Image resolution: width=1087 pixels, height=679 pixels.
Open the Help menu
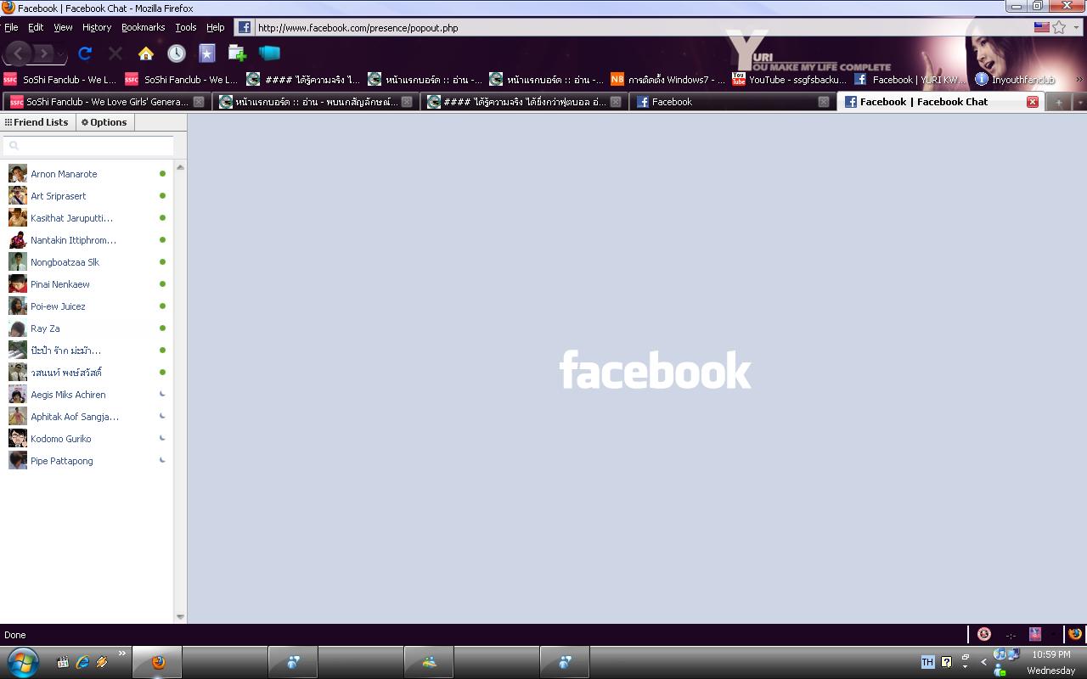[x=216, y=27]
